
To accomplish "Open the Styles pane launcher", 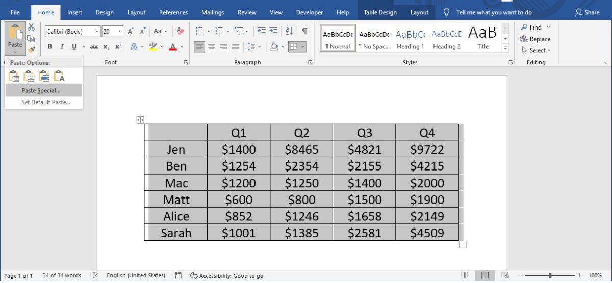I will [511, 62].
